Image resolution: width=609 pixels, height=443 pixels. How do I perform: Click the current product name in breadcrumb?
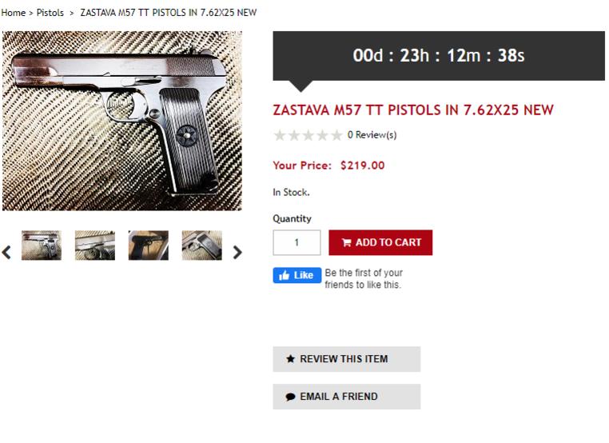coord(169,14)
